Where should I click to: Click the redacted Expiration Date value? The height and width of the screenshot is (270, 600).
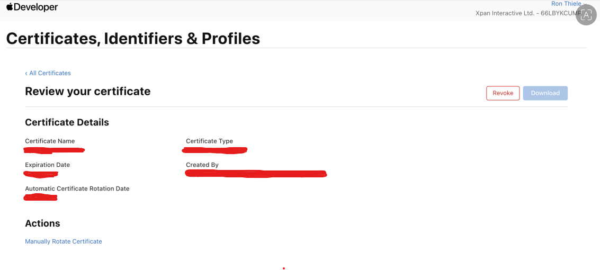pos(41,174)
